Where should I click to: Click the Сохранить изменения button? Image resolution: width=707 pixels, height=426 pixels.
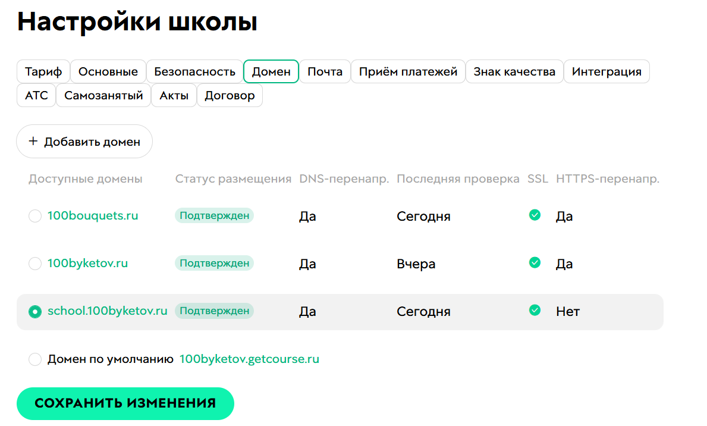point(125,403)
